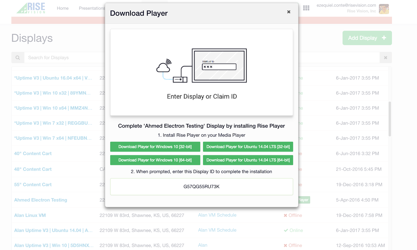Screen dimensions: 417x250
Task: Click Online status for Alan Uptime Ubuntu
Action: tap(293, 230)
